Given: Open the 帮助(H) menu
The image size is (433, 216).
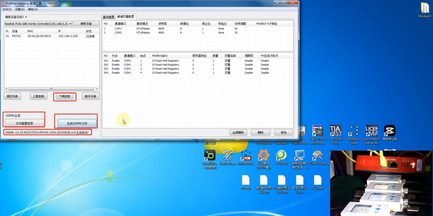Looking at the screenshot, I should [x=33, y=9].
